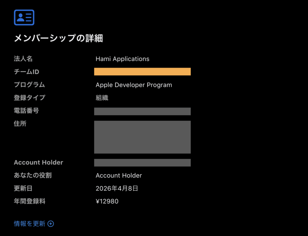
Task: Click the 更新日 label
Action: [23, 188]
